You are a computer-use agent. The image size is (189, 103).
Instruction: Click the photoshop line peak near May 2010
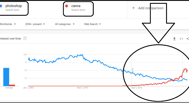[x=82, y=55]
